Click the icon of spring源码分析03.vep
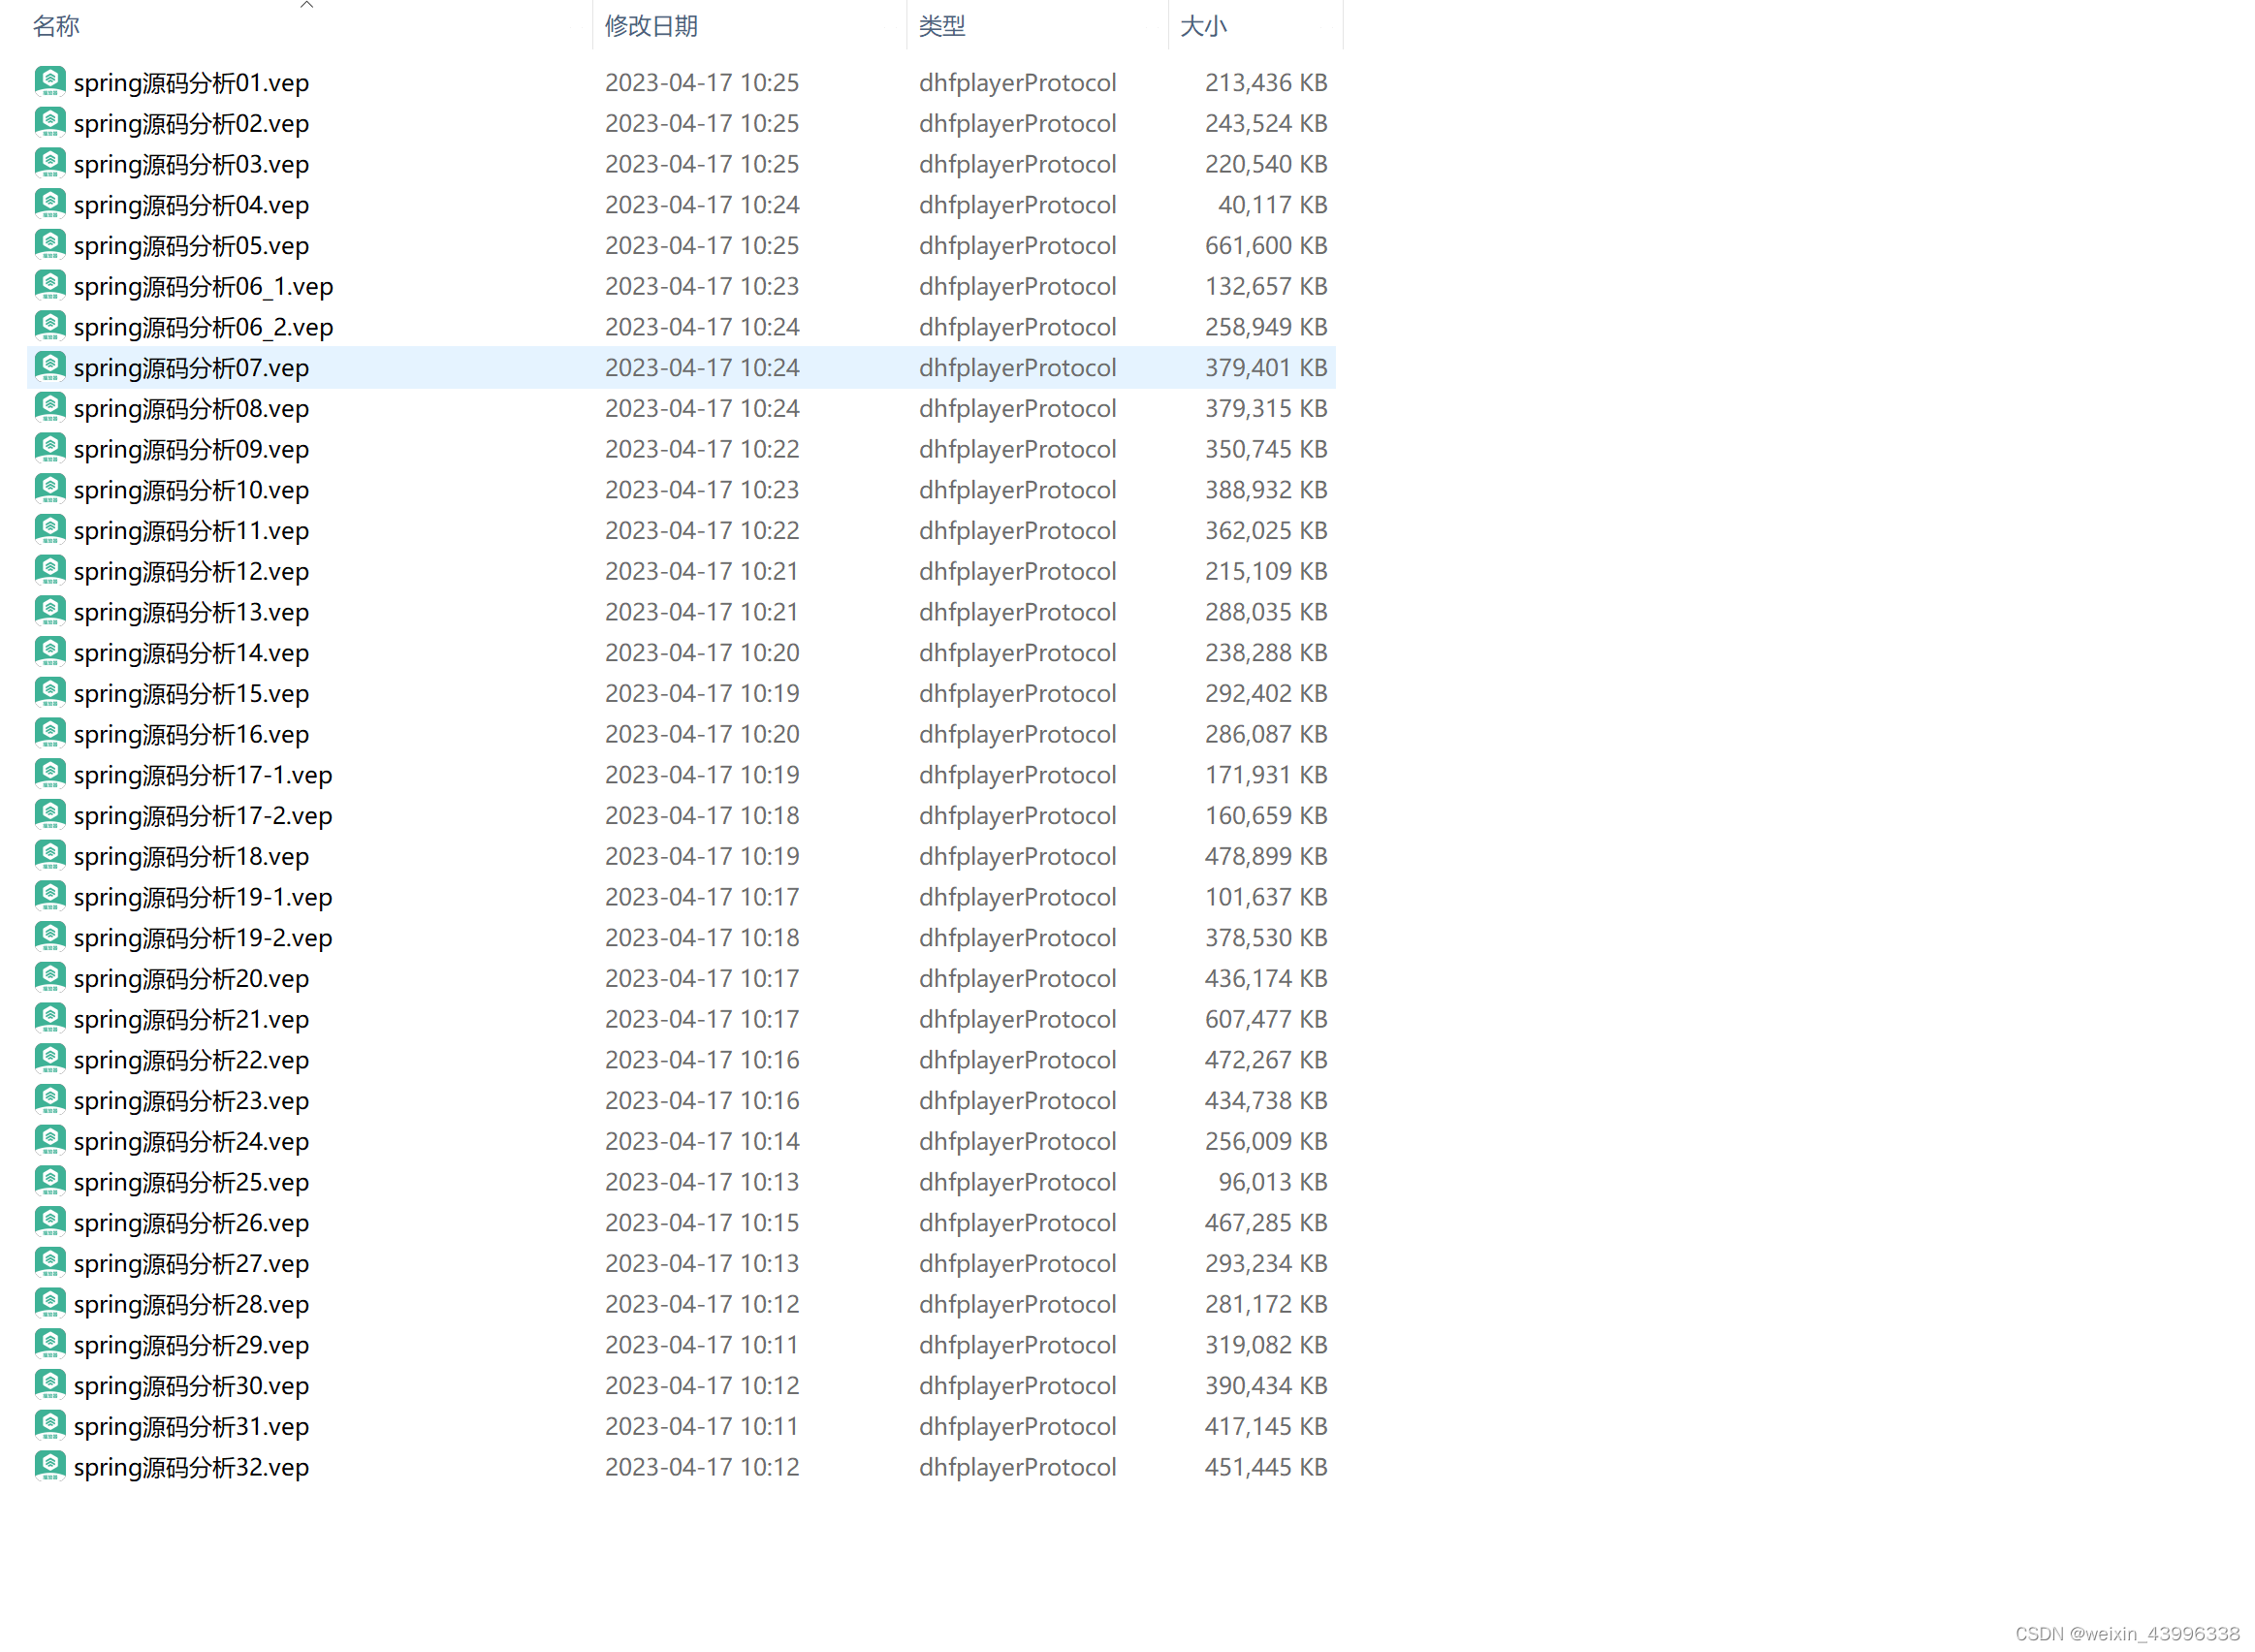Image resolution: width=2255 pixels, height=1652 pixels. [50, 163]
